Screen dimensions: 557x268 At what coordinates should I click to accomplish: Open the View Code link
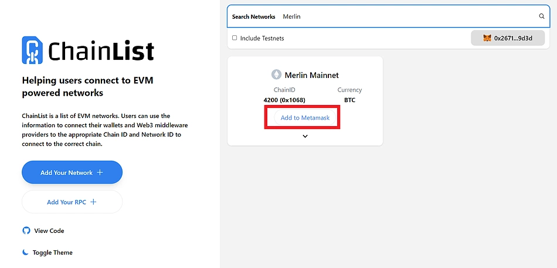click(x=49, y=230)
